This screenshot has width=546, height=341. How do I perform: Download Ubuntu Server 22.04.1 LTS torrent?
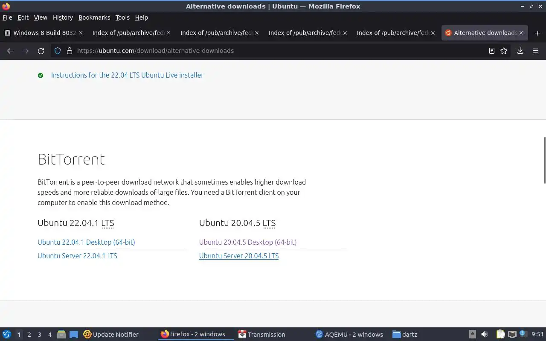tap(77, 256)
